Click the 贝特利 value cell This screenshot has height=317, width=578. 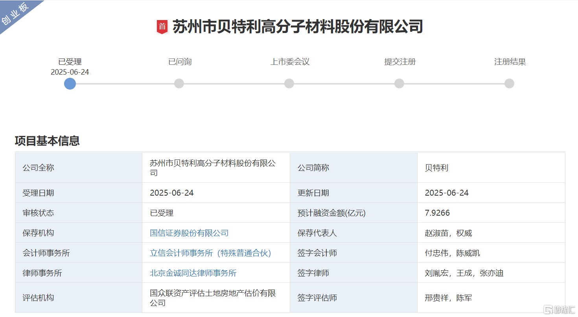point(491,168)
